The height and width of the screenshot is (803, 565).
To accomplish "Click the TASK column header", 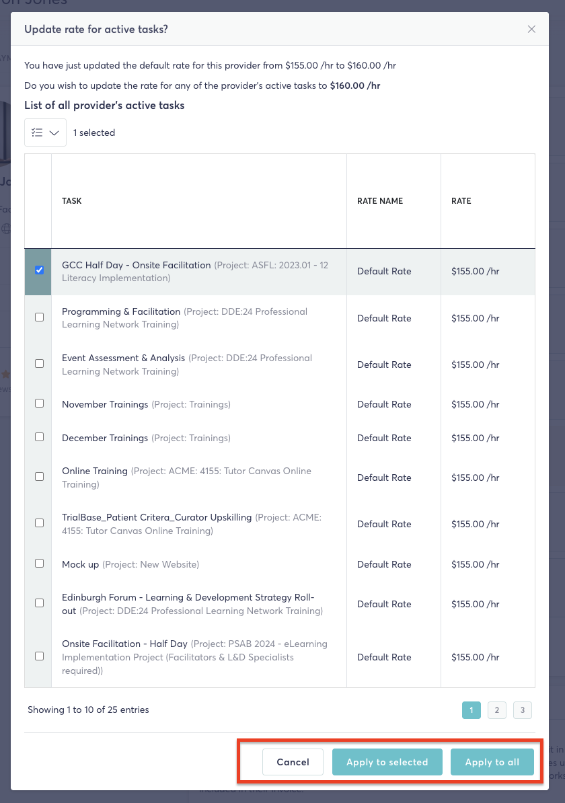I will click(x=72, y=201).
